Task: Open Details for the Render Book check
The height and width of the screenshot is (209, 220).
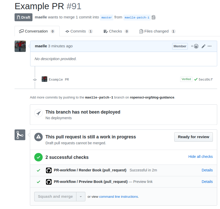Action: (x=207, y=170)
